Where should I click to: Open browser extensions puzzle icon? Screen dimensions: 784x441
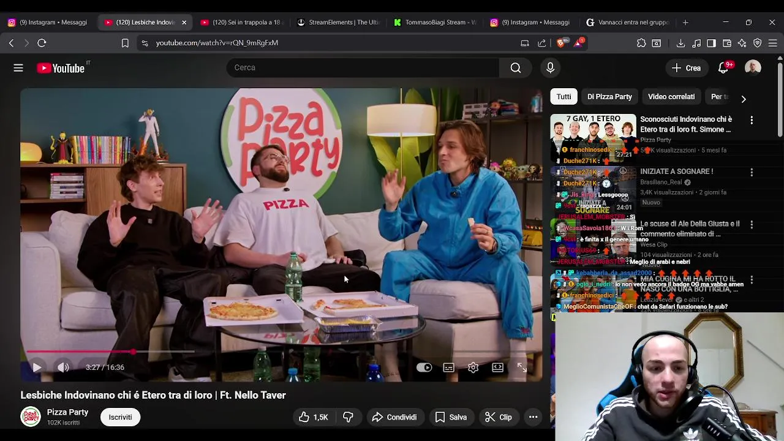pos(641,43)
